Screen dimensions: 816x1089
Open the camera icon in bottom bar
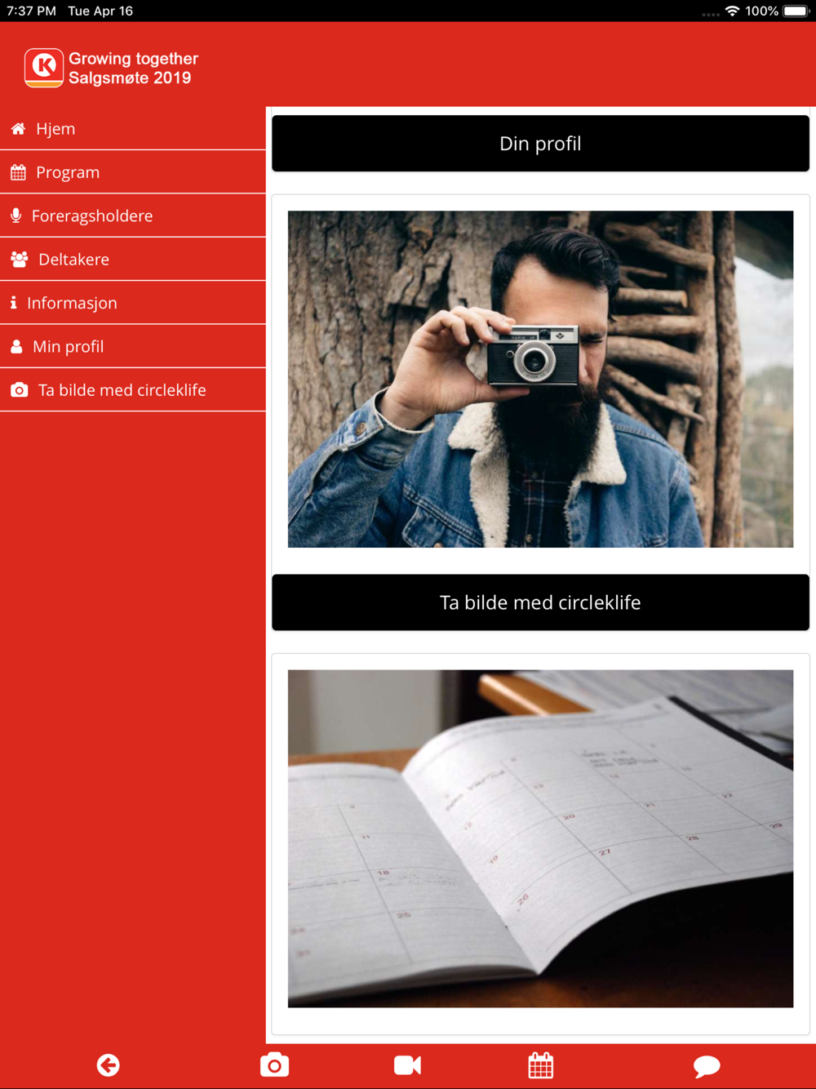[x=275, y=1065]
